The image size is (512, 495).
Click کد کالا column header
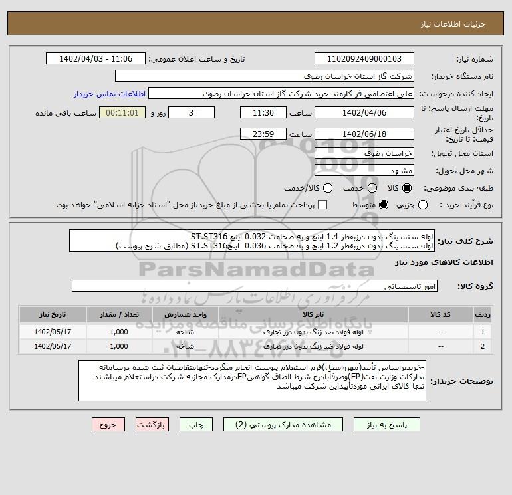(440, 314)
